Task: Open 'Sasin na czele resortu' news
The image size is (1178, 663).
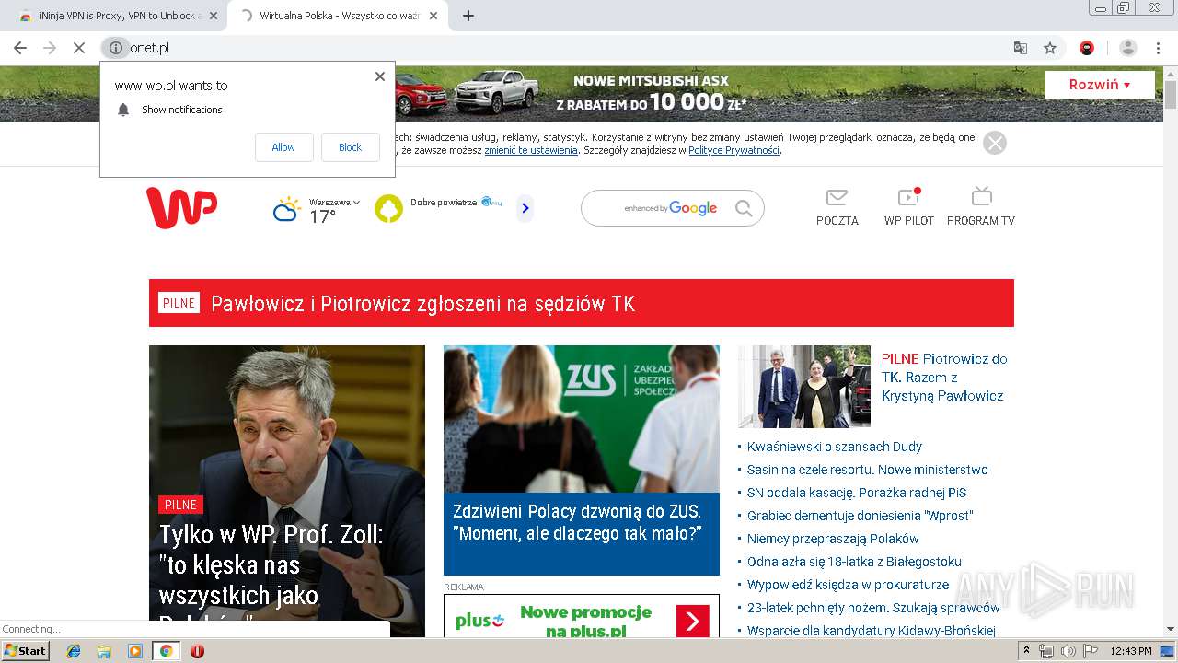Action: (867, 470)
